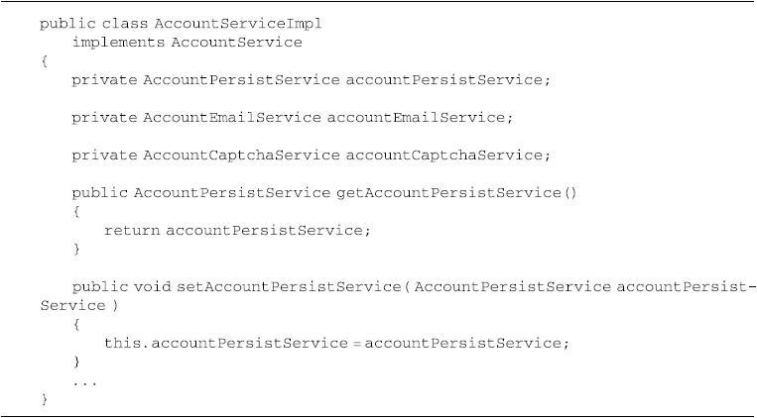Click the accountCaptchaService field name

[x=445, y=156]
